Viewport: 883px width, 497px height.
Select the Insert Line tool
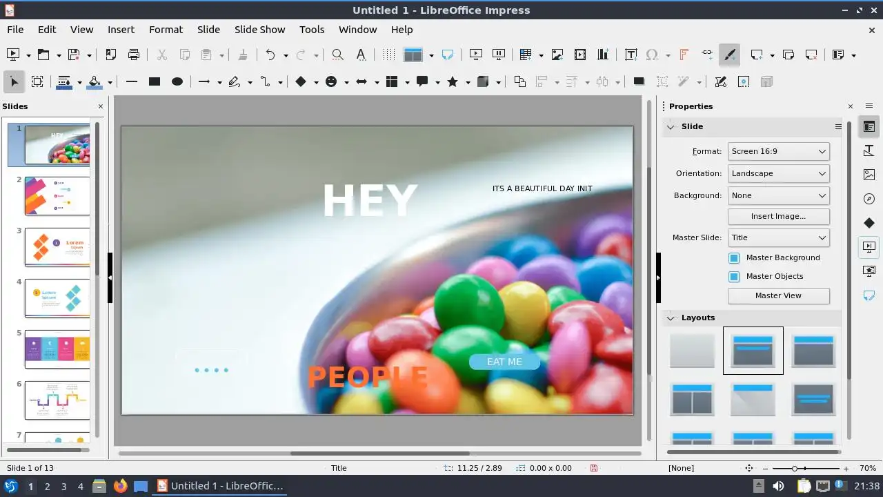(x=132, y=81)
